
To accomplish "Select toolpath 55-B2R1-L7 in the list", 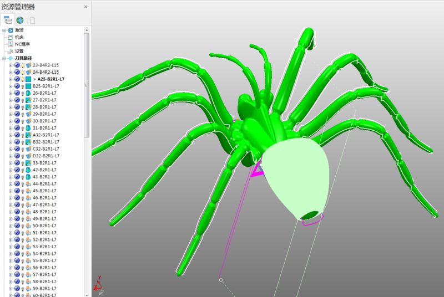I will pos(44,260).
